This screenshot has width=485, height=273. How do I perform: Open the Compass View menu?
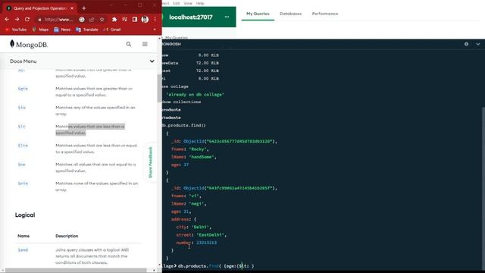tap(188, 3)
